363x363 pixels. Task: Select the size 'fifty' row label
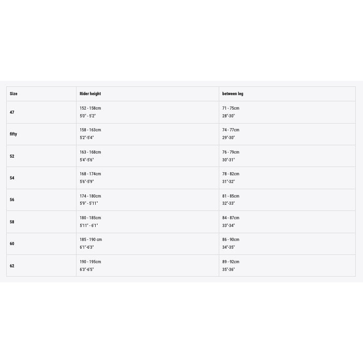(x=13, y=134)
